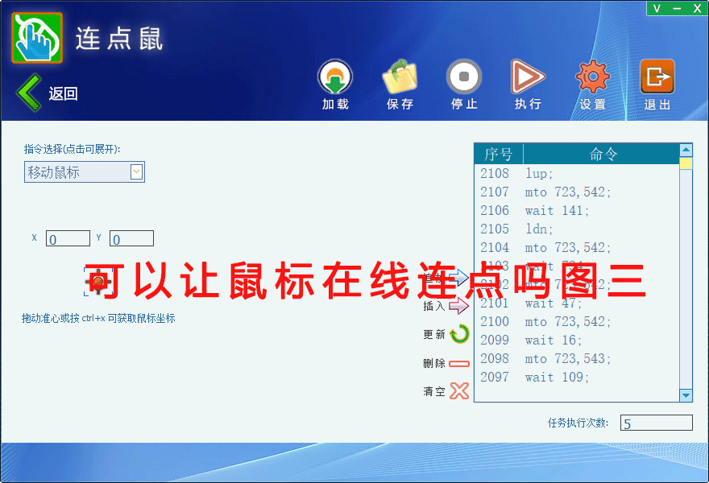
Task: Click the 任务执行次数 input field
Action: point(656,423)
